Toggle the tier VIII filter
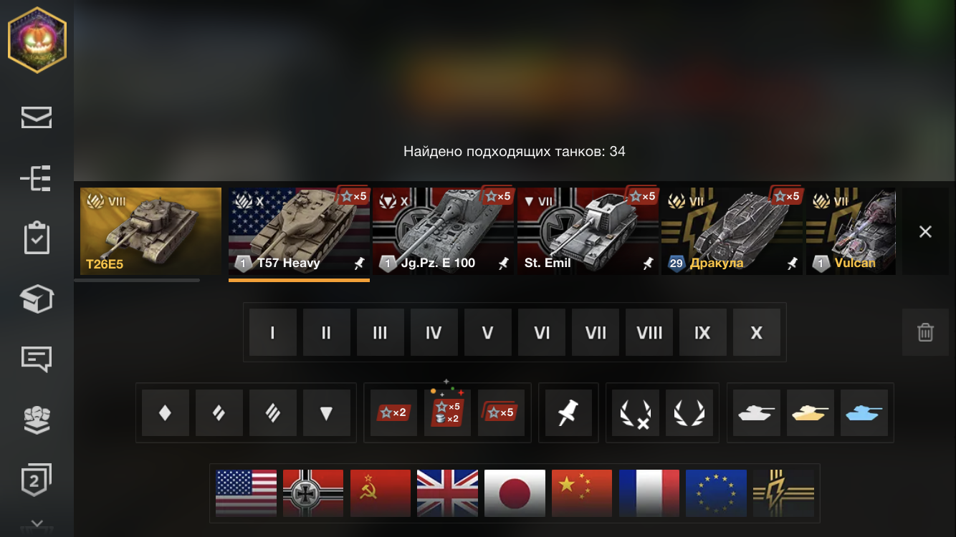 [x=649, y=332]
